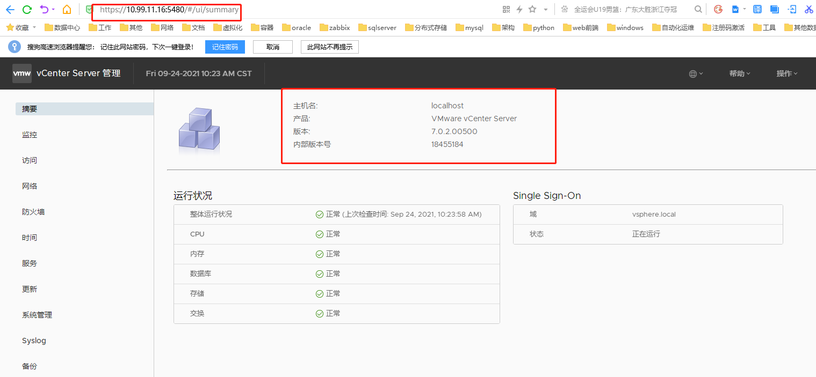The image size is (816, 377).
Task: Open the 自动化运维 bookmark folder
Action: coord(673,27)
